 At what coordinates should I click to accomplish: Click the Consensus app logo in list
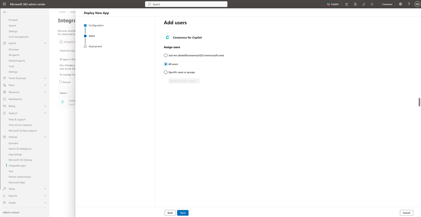pyautogui.click(x=63, y=102)
